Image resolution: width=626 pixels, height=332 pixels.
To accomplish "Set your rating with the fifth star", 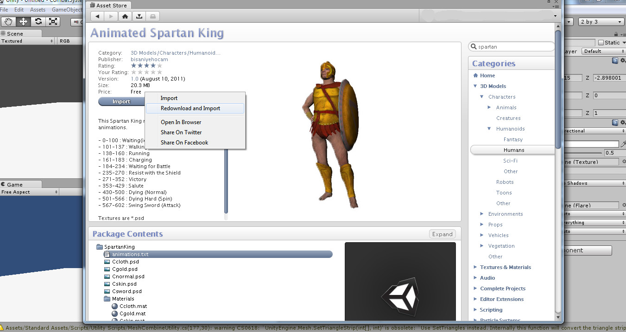I will [x=160, y=72].
